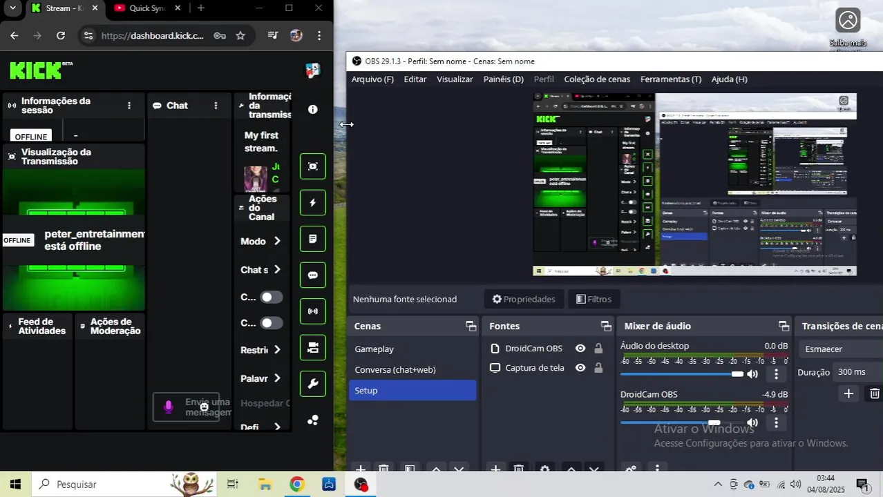
Task: Open the Coleção de cenas menu
Action: point(597,79)
